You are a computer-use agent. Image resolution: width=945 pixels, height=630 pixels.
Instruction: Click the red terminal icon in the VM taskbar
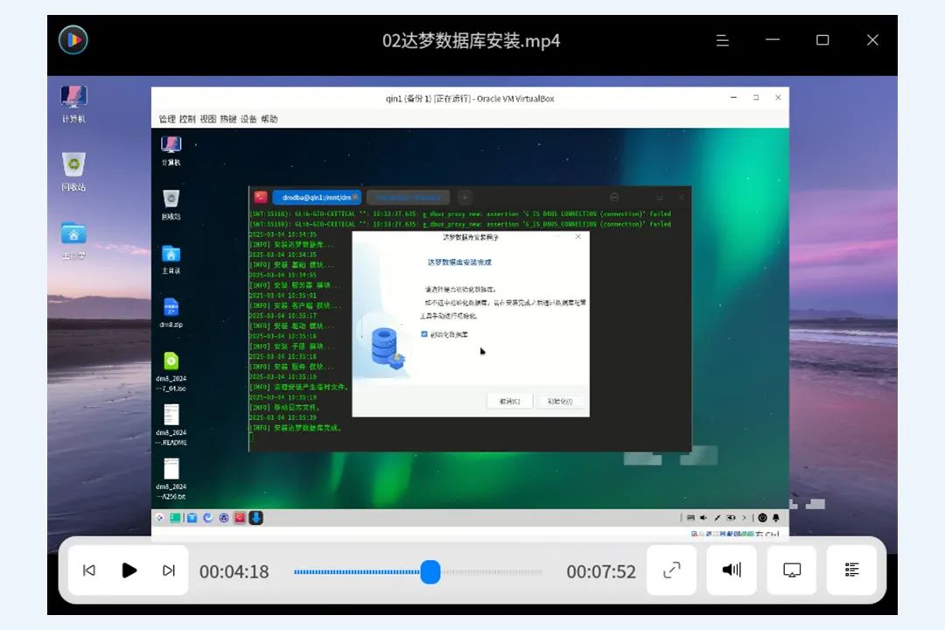coord(240,518)
